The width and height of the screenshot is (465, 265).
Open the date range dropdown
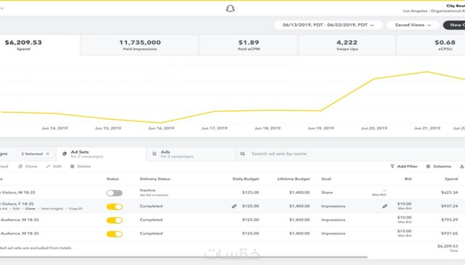point(328,25)
